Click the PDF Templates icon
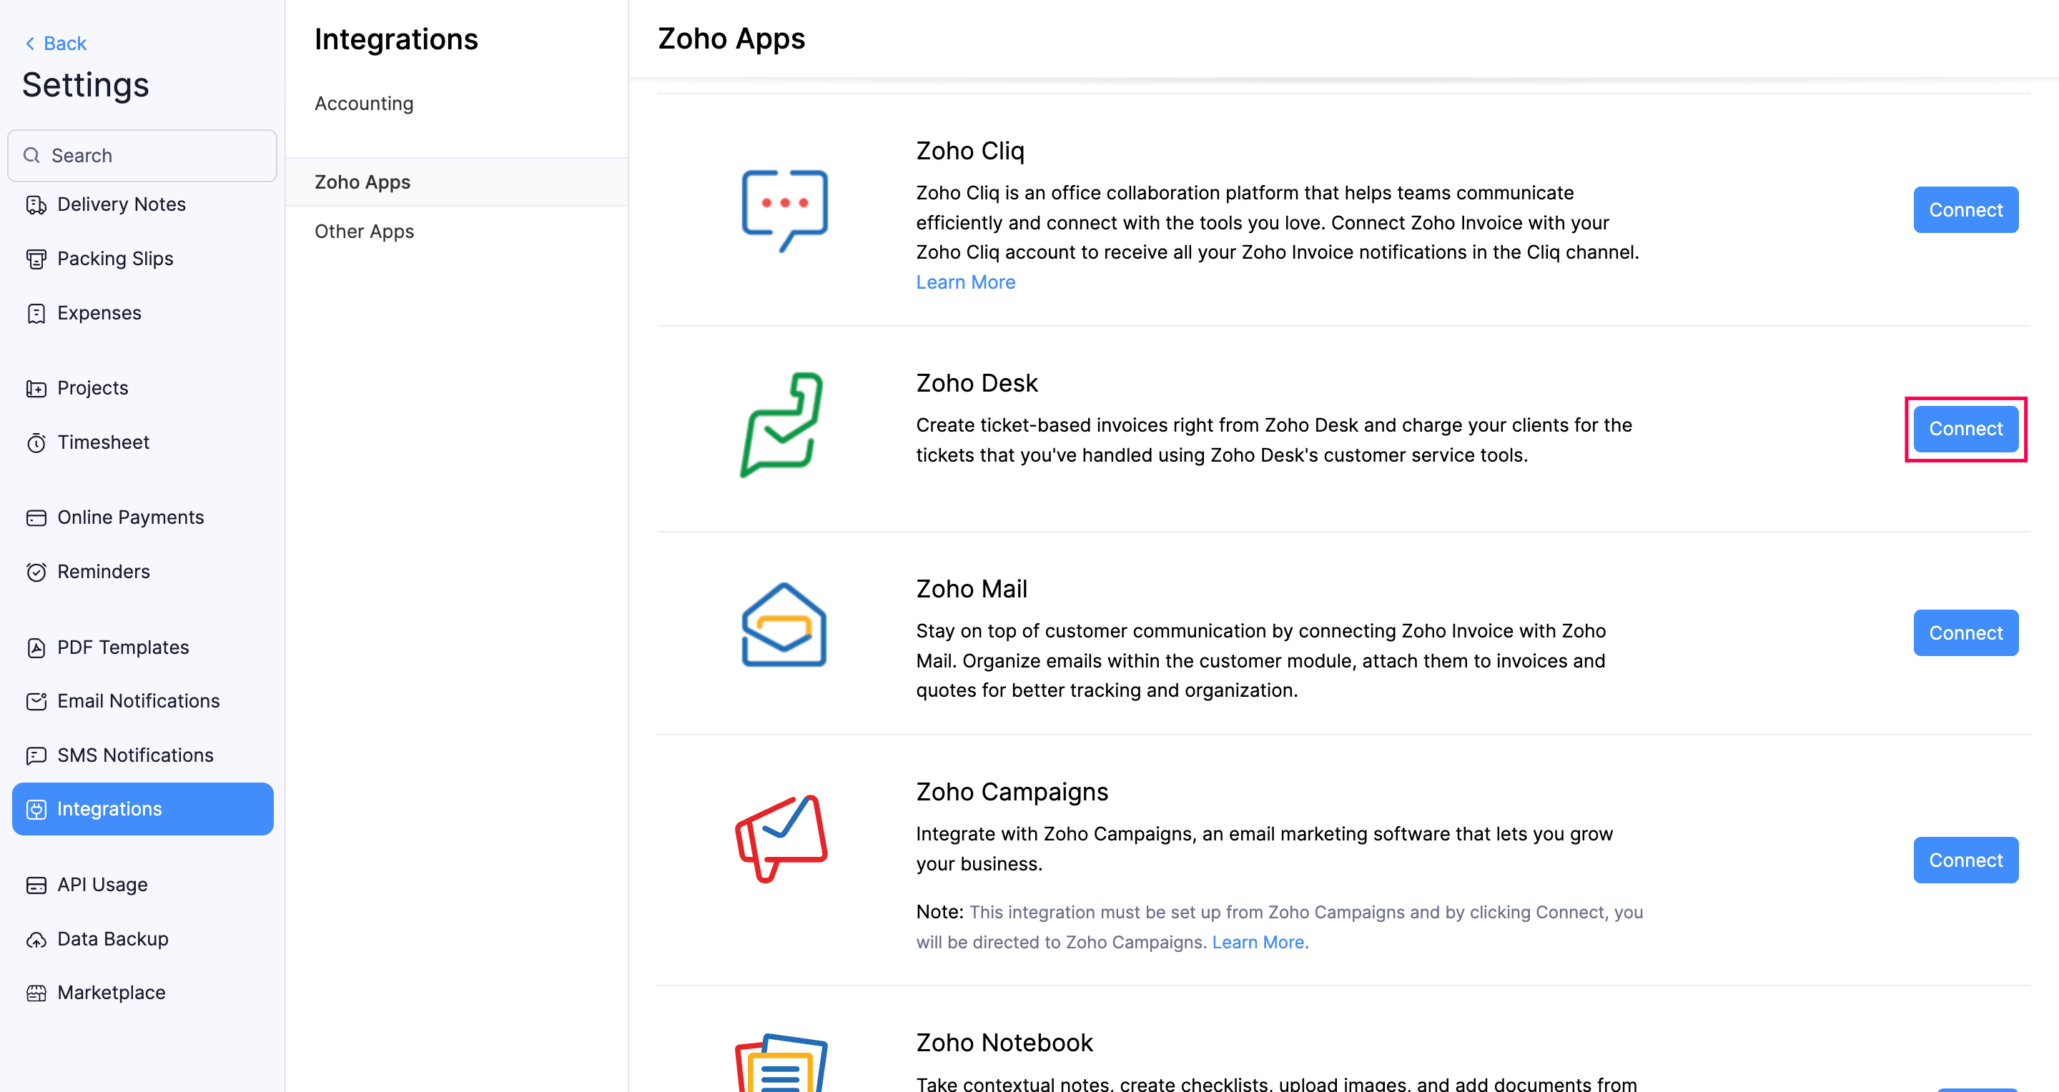 [36, 648]
